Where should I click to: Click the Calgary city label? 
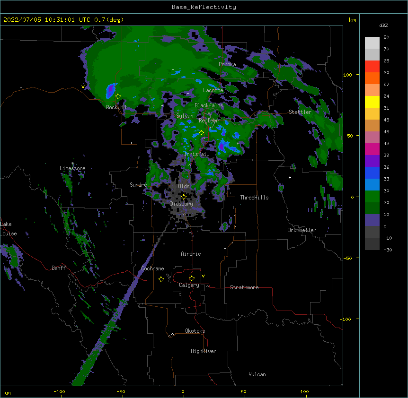click(x=189, y=285)
